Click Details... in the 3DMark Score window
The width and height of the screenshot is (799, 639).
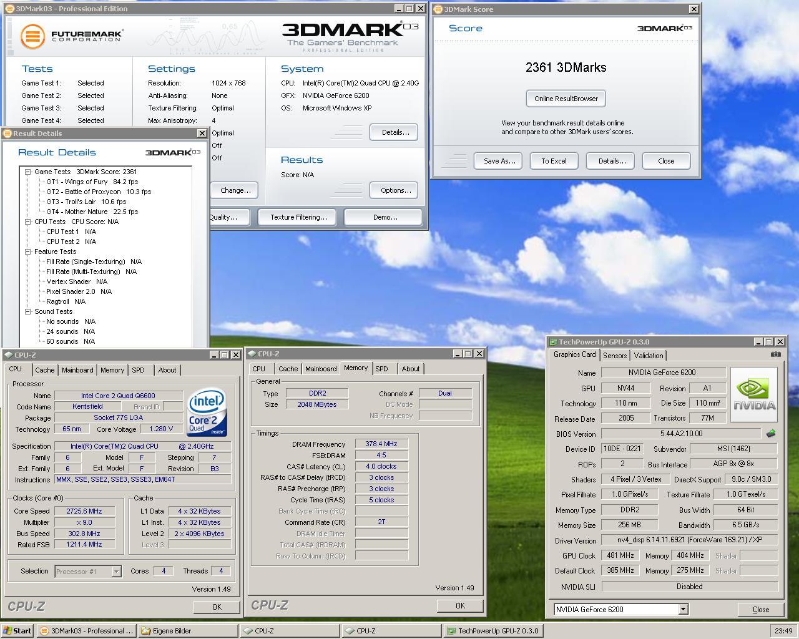612,161
